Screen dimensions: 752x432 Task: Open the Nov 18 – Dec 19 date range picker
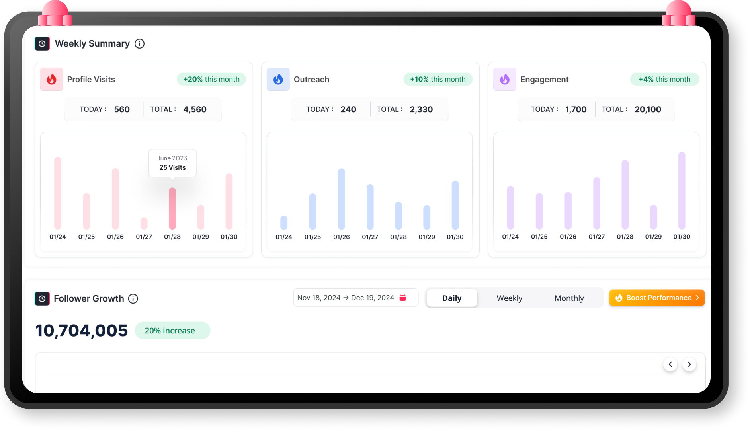(x=346, y=298)
